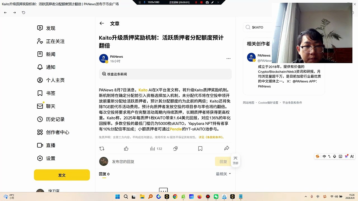Click 顶部 back-to-top button
Screen dimensions: 358x201
pos(235,160)
